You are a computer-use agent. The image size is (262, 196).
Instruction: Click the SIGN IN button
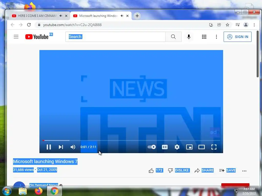tap(237, 37)
